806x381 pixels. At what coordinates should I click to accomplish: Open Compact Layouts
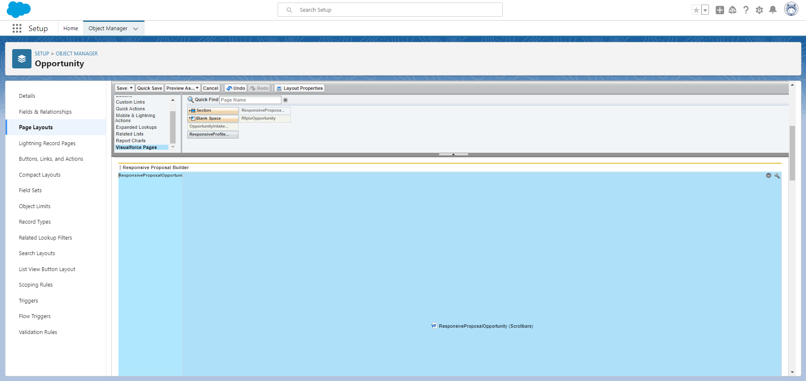56,175
